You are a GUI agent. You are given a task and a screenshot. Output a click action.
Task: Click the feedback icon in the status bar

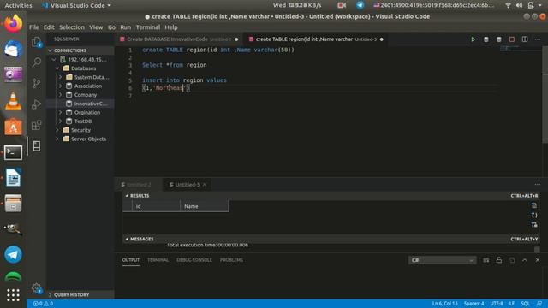pos(539,304)
